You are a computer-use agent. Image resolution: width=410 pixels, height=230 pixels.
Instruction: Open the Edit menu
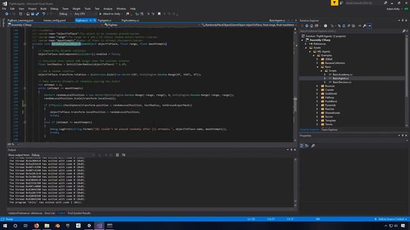coord(12,8)
